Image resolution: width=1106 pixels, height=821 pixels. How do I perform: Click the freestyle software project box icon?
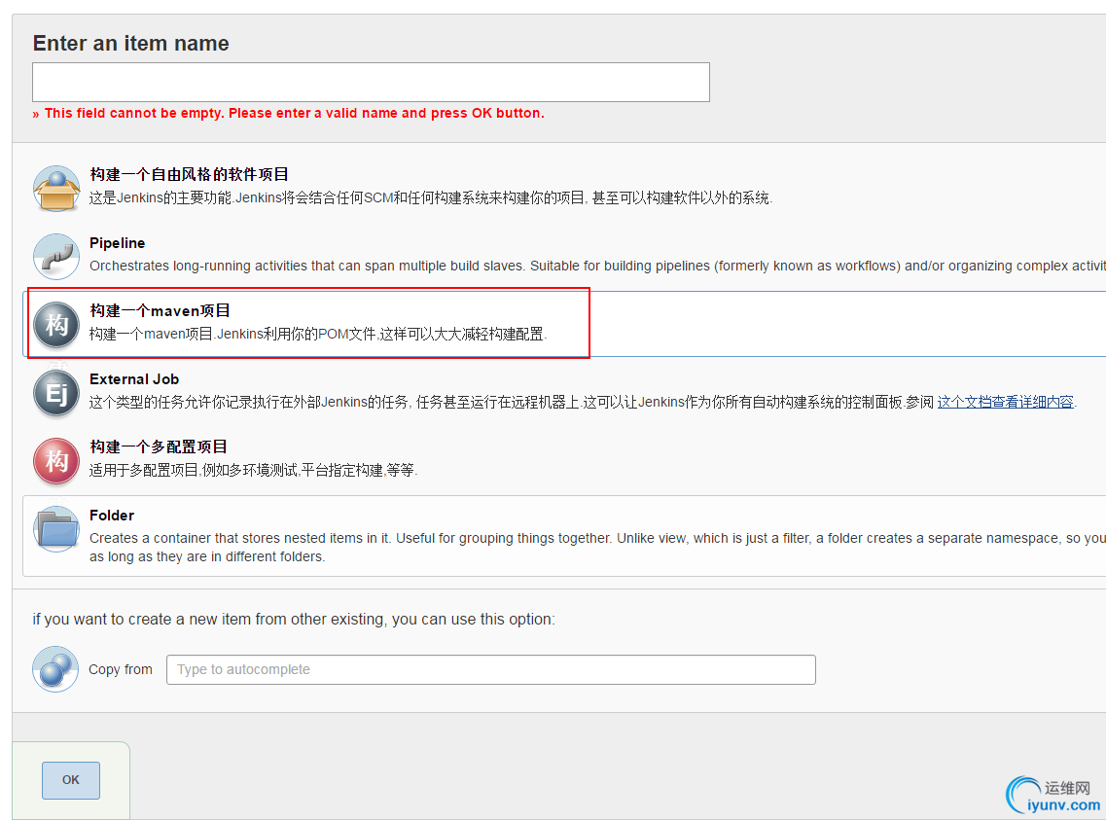(56, 189)
